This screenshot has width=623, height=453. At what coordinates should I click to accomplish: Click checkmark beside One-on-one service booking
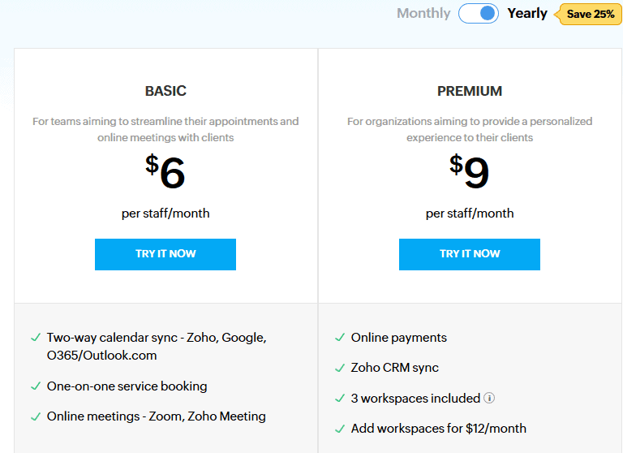tap(35, 386)
